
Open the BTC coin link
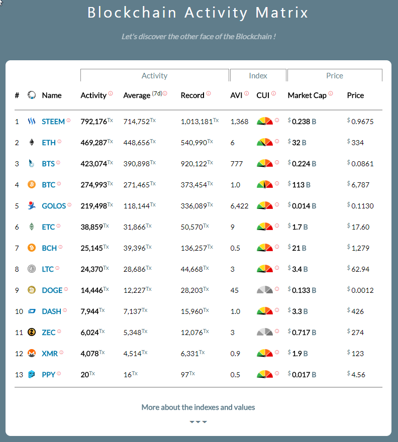(49, 185)
